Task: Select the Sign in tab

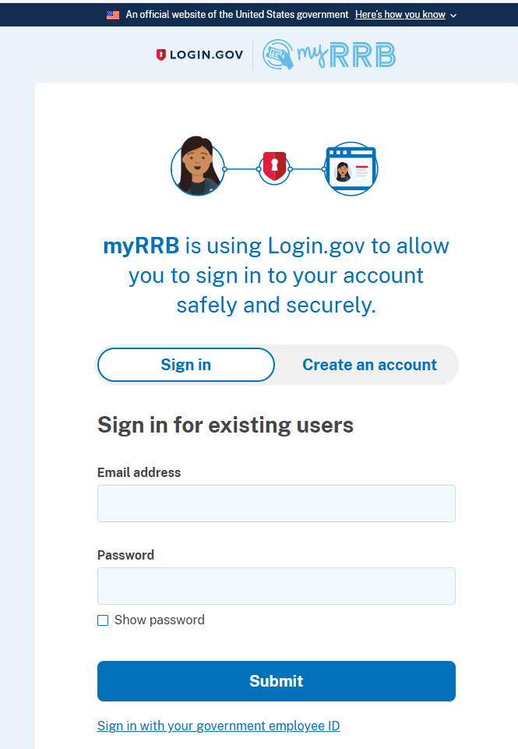Action: click(x=186, y=365)
